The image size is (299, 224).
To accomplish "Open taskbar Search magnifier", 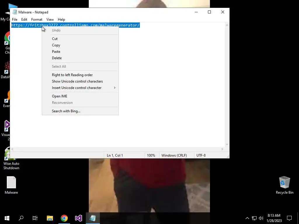I will click(21, 218).
